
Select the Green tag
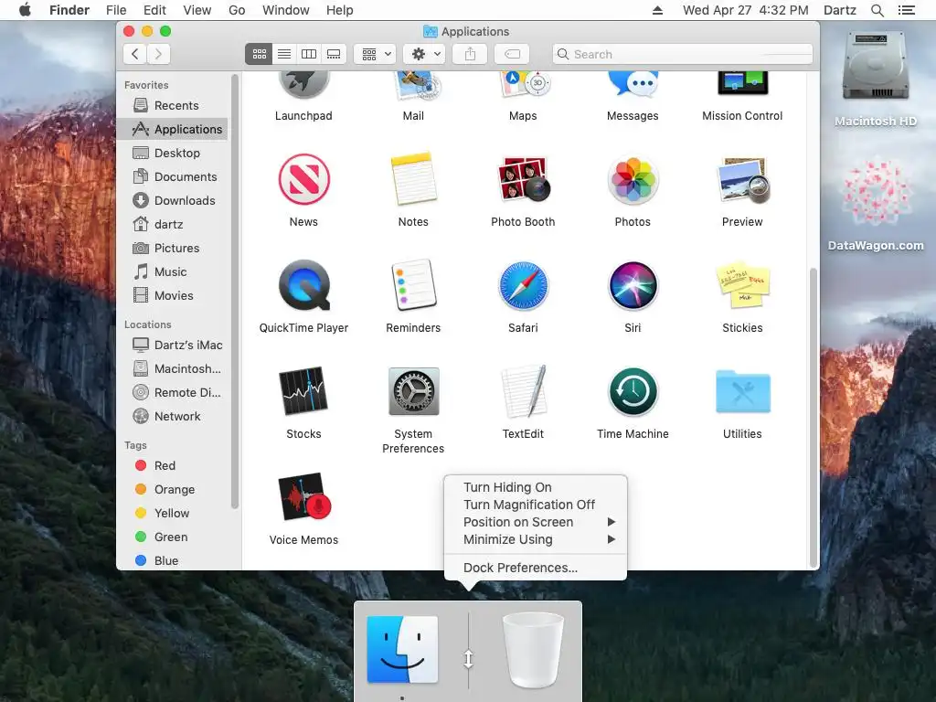coord(173,537)
